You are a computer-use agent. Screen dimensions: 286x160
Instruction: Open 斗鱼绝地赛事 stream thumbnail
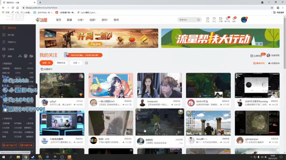click(62, 123)
